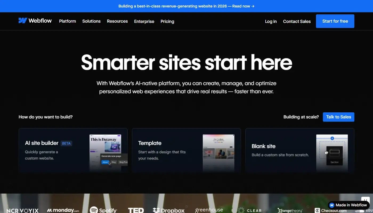This screenshot has width=373, height=213.
Task: Open the Platform dropdown menu
Action: tap(67, 21)
